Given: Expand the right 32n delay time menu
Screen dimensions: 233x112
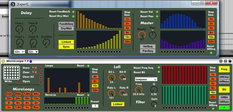Looking at the screenshot, I should click(x=33, y=52).
